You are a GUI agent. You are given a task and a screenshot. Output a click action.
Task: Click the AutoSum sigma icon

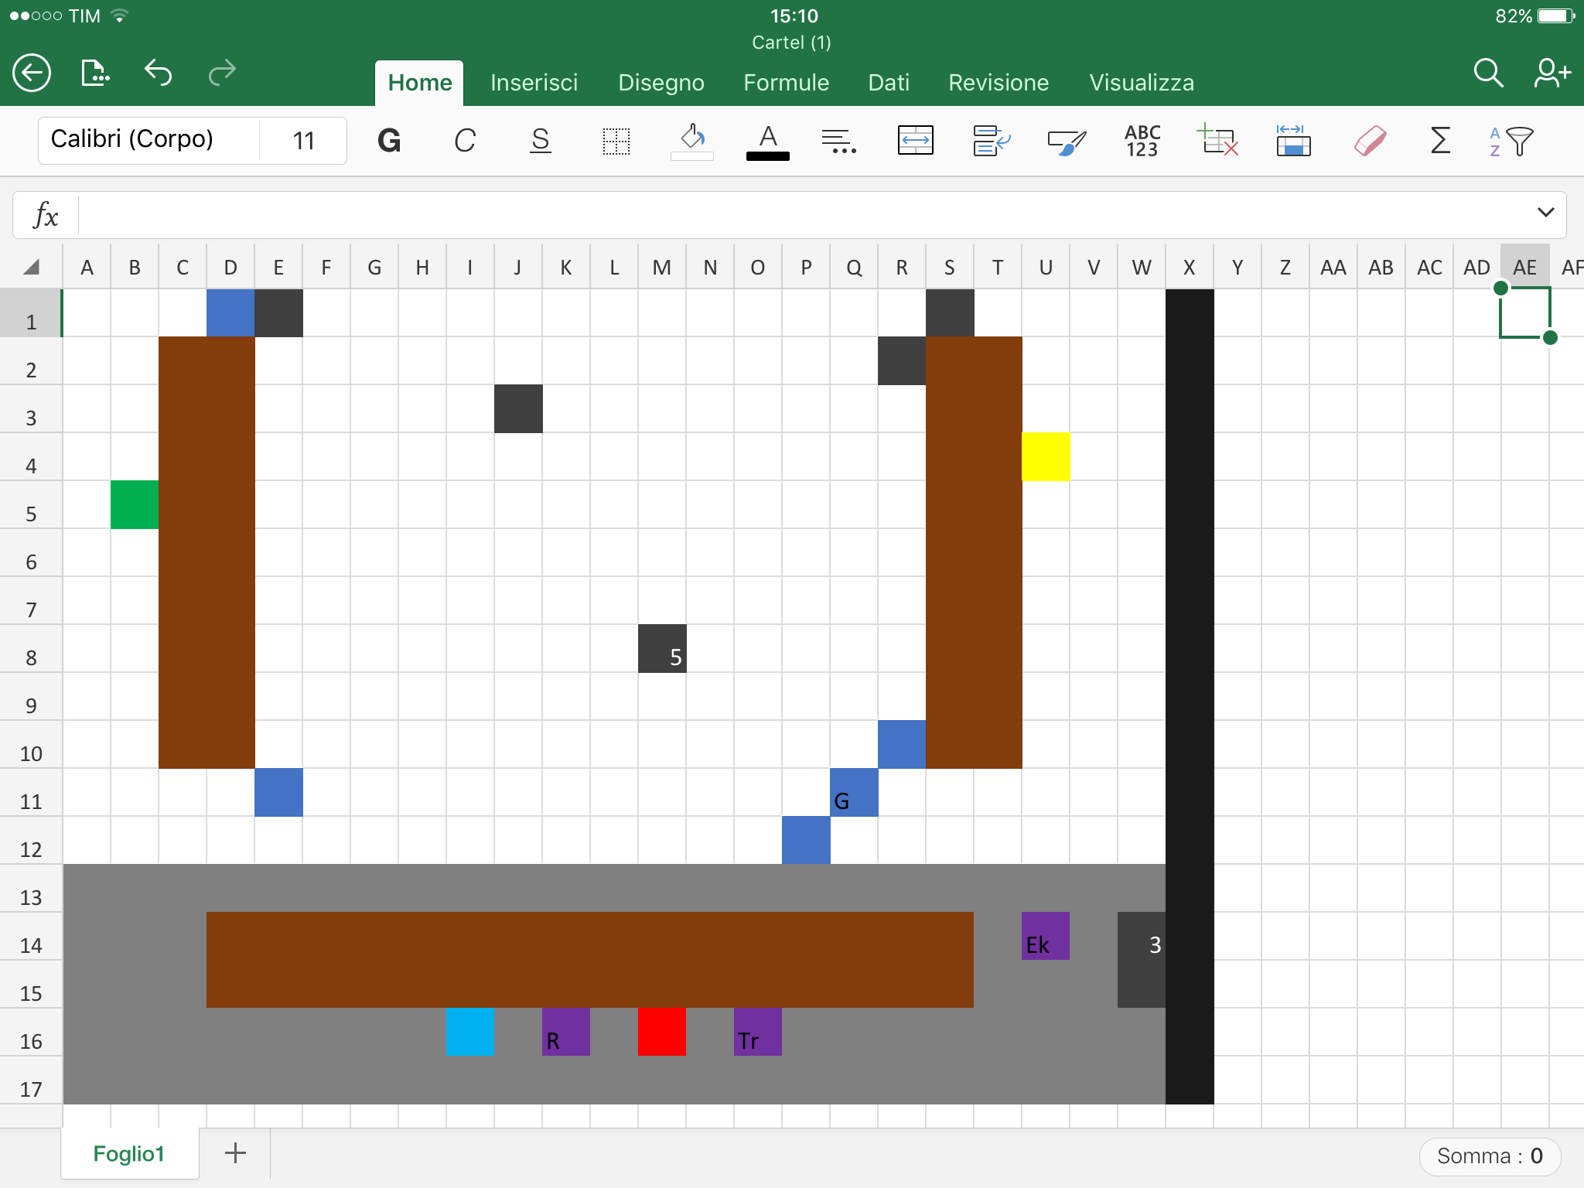[x=1440, y=141]
